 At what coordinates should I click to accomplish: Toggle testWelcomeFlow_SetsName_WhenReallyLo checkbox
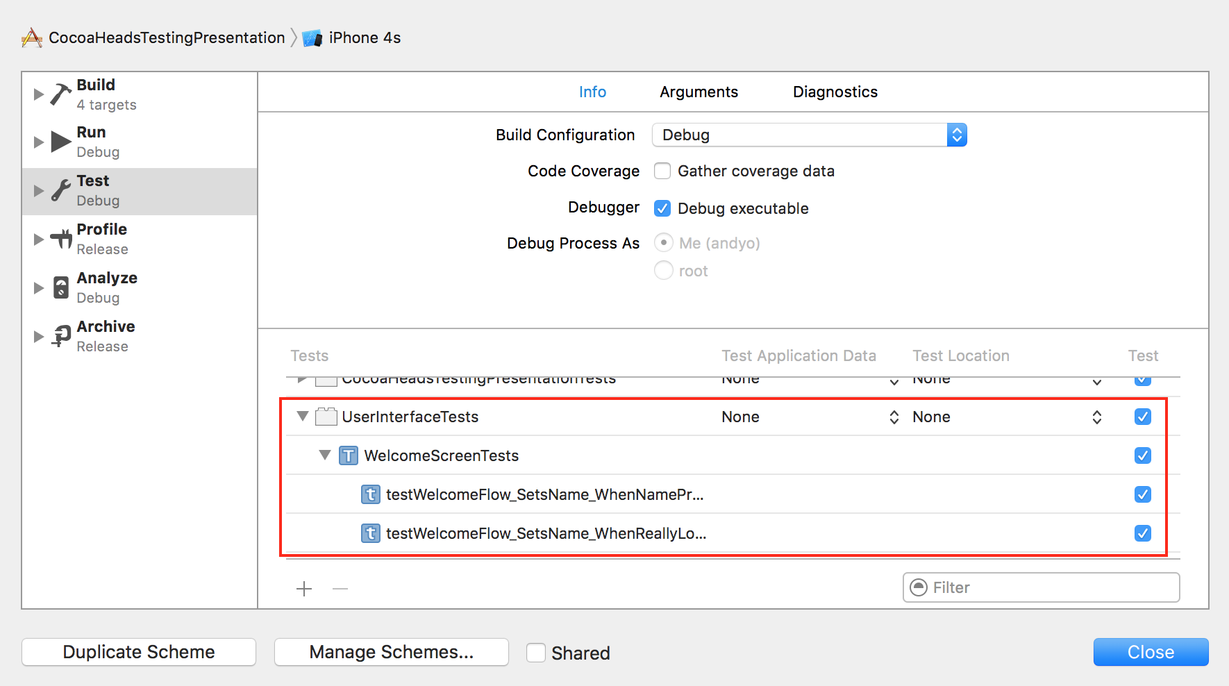[x=1143, y=533]
